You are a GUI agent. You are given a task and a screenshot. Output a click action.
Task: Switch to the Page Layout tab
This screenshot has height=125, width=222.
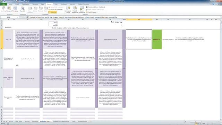(26, 4)
